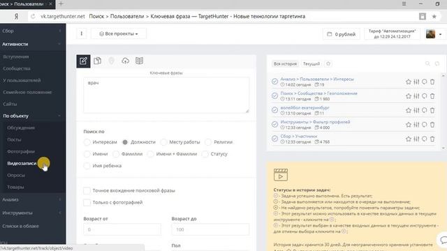
Task: Delete the Поиск > Сообщества > Геоположение task
Action: pos(432,96)
